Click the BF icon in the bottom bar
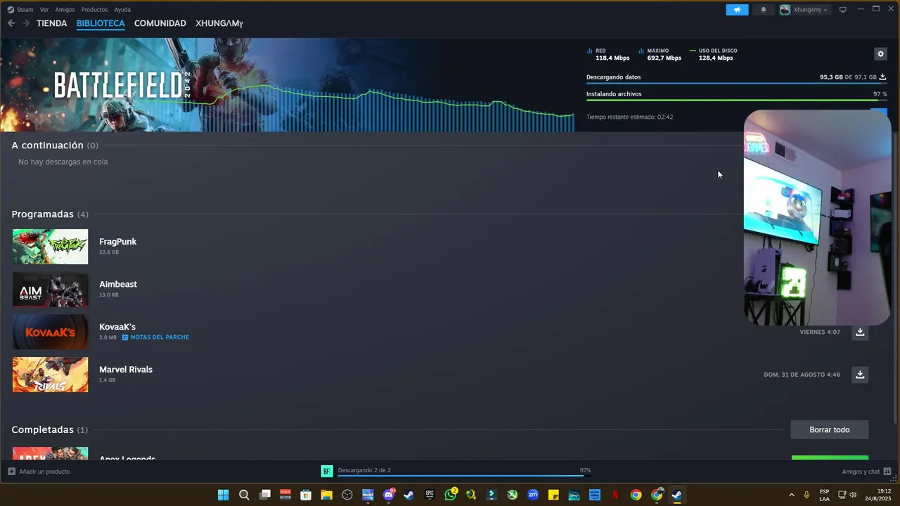The width and height of the screenshot is (900, 506). point(327,472)
